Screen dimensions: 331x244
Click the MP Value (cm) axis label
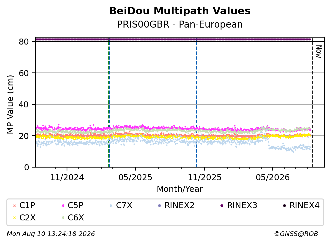pyautogui.click(x=10, y=104)
